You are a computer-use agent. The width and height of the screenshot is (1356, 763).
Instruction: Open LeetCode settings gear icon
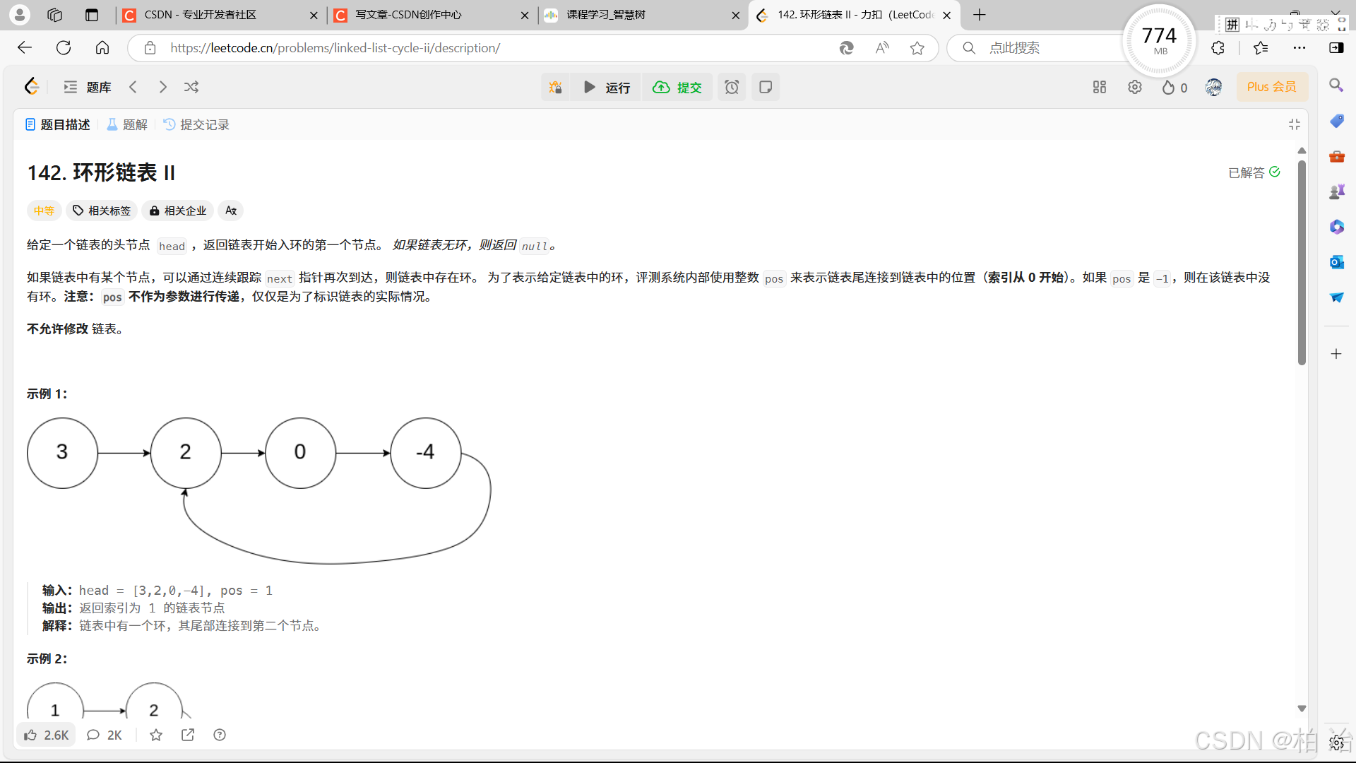1134,87
